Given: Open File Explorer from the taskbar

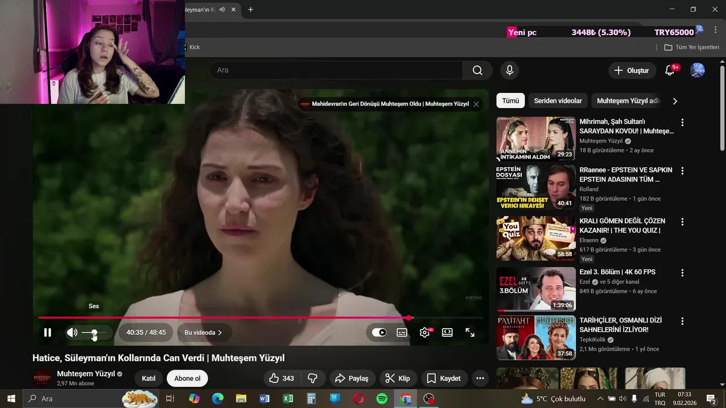Looking at the screenshot, I should 241,399.
